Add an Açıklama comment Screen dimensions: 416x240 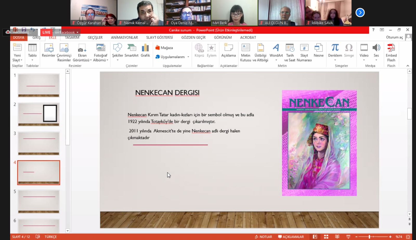coord(229,50)
